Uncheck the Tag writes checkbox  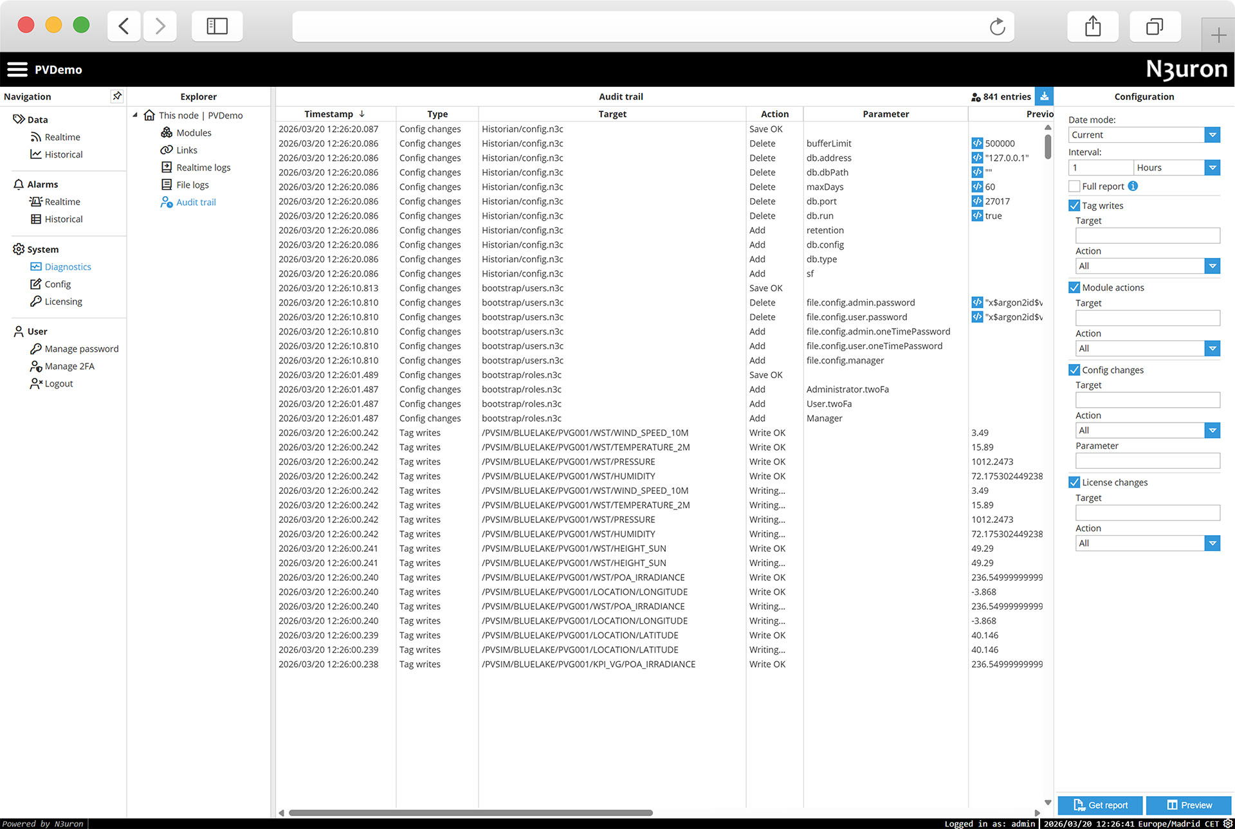[x=1074, y=206]
